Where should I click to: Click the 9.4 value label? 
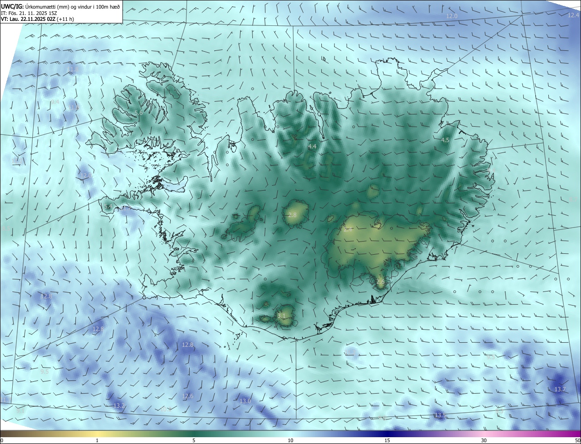pos(55,102)
